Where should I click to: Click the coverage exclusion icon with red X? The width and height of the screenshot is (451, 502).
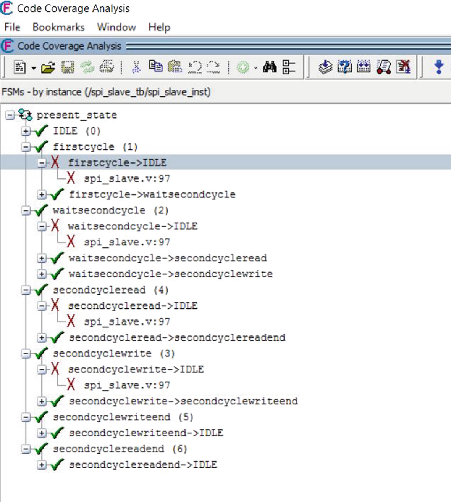(403, 67)
